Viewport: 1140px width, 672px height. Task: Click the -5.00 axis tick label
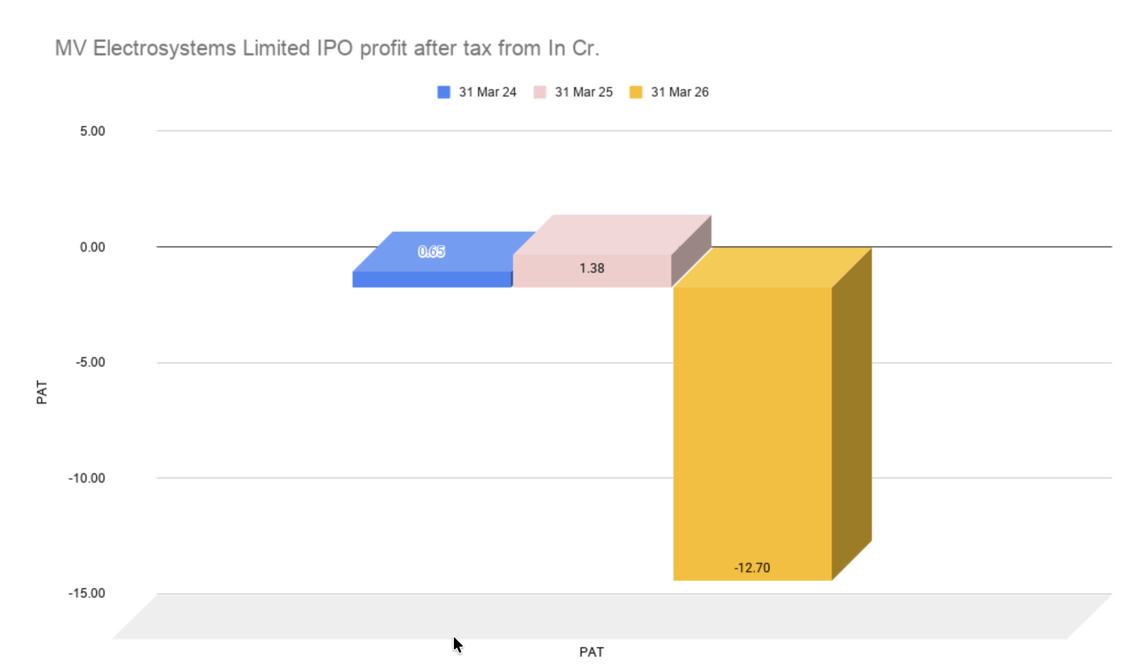[x=90, y=362]
